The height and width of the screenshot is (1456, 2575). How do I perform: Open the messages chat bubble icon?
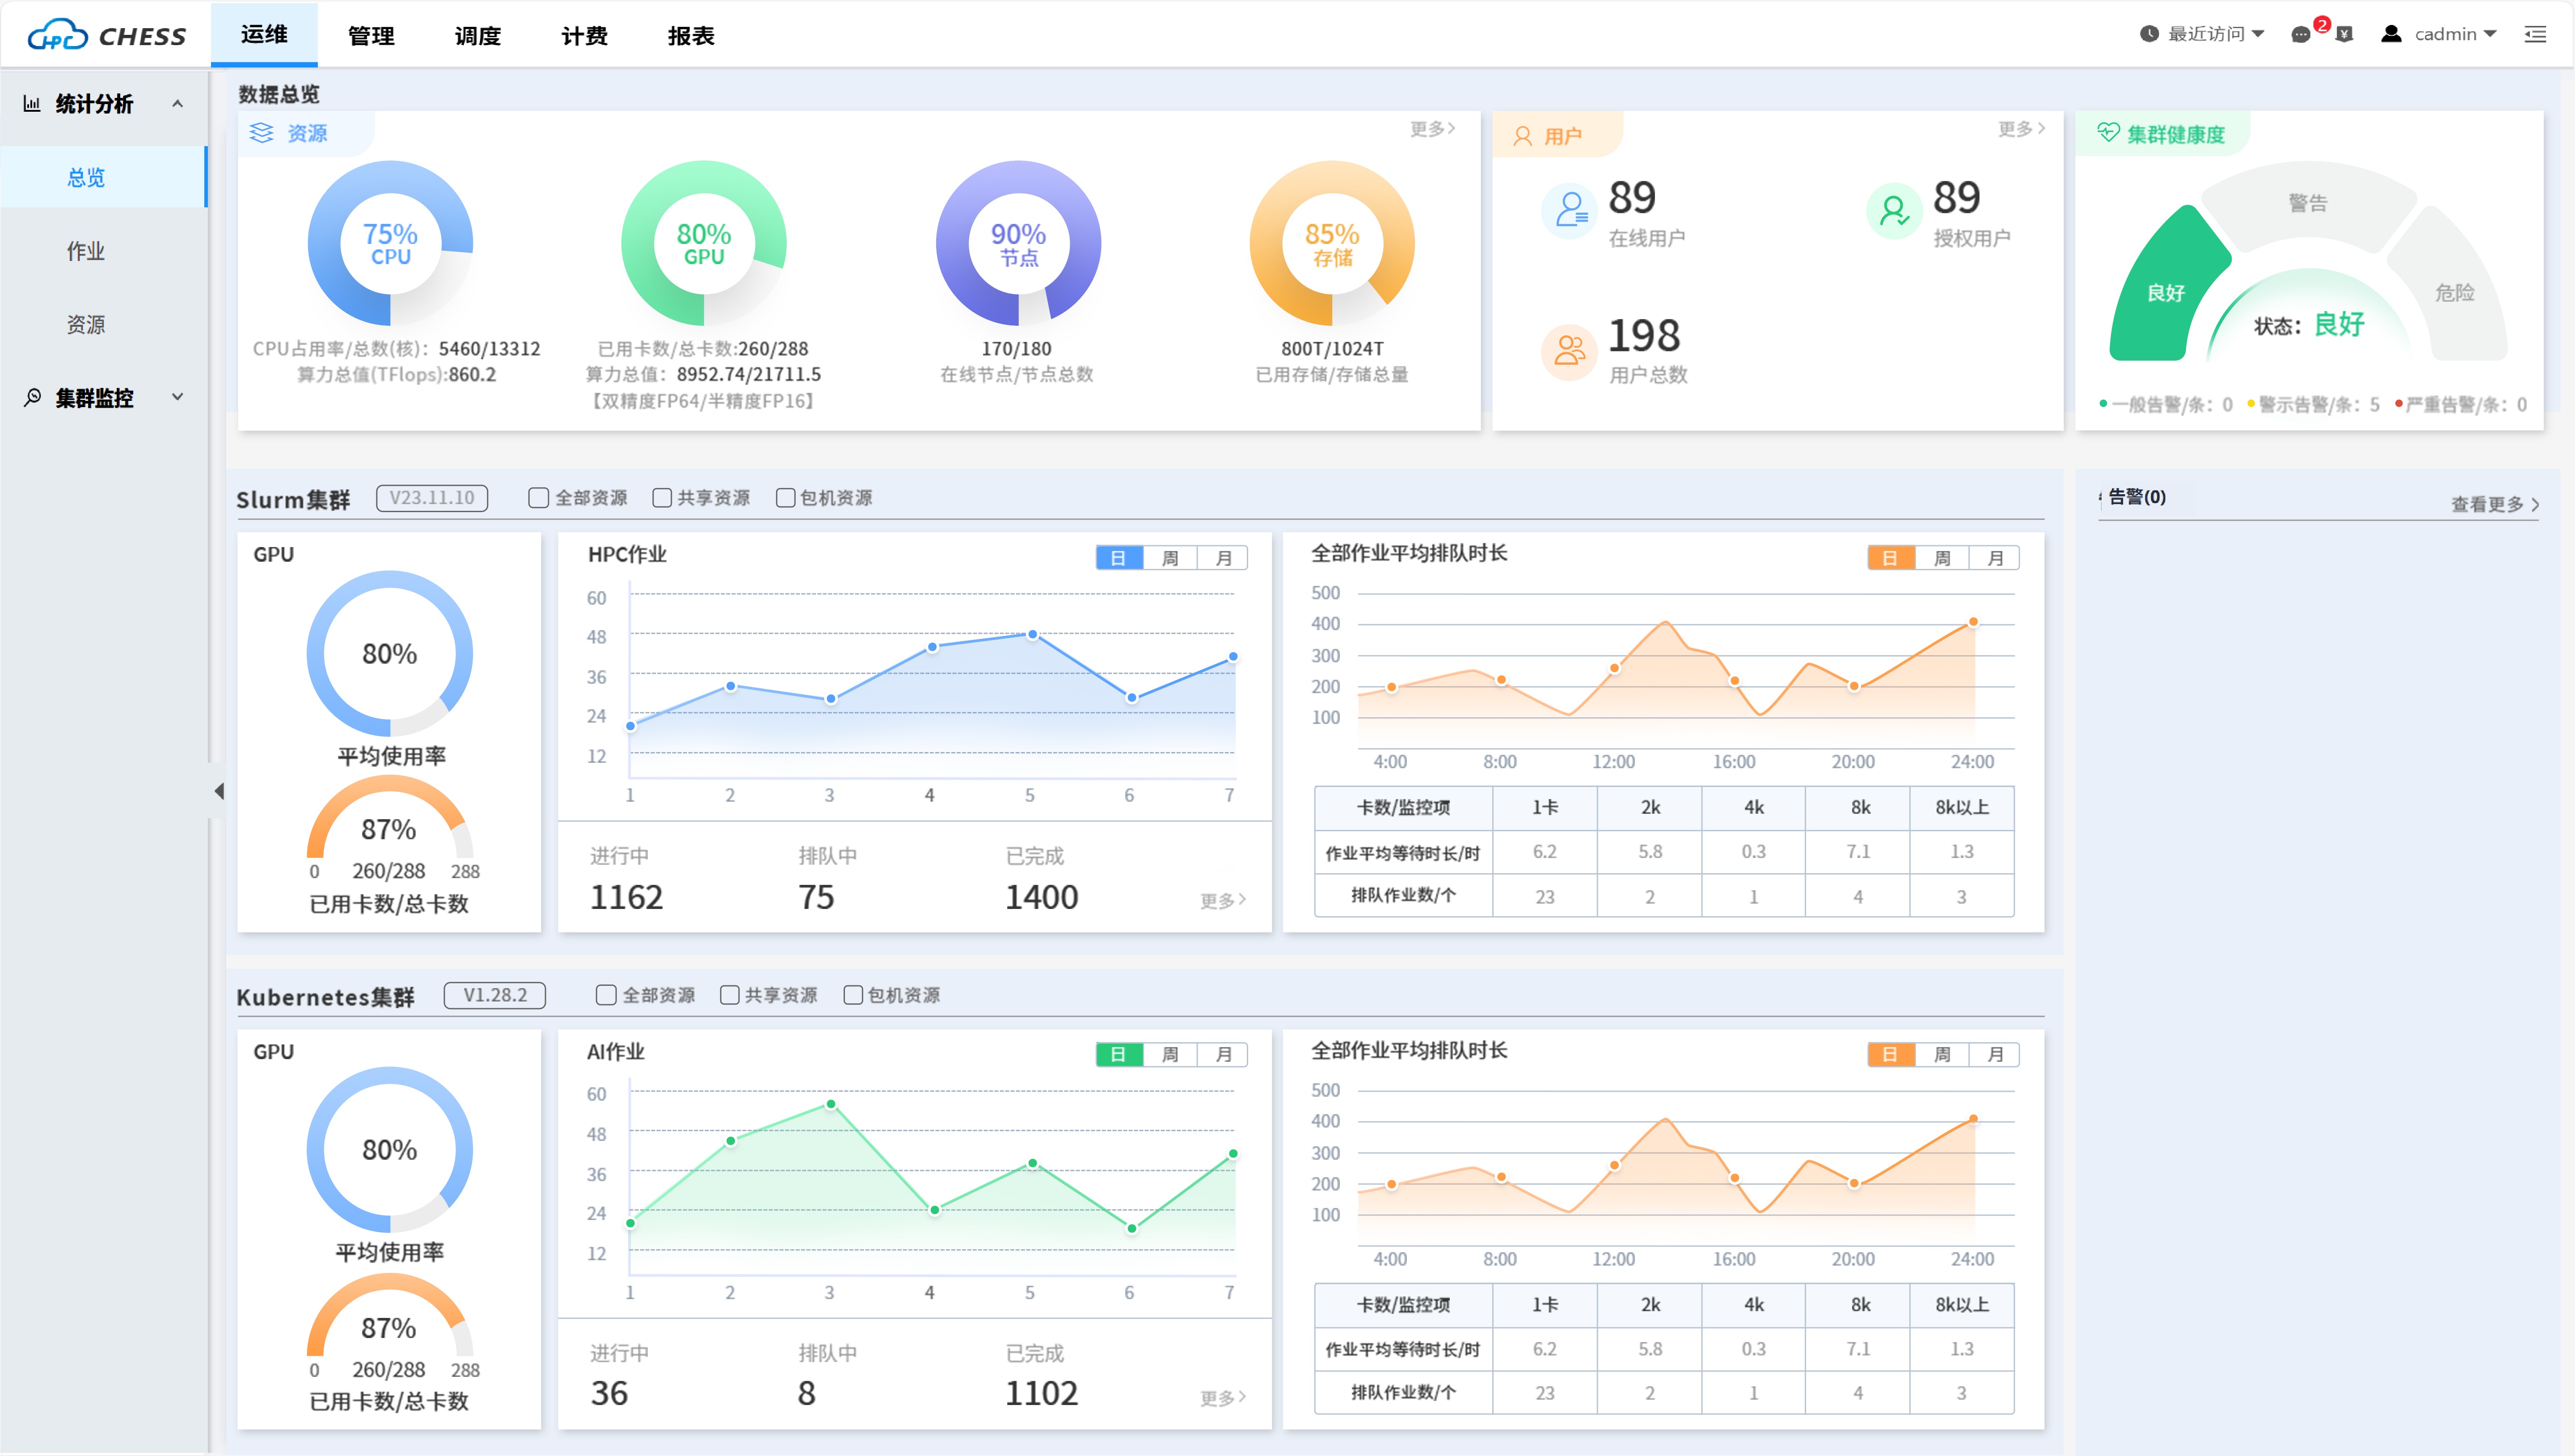click(2300, 35)
